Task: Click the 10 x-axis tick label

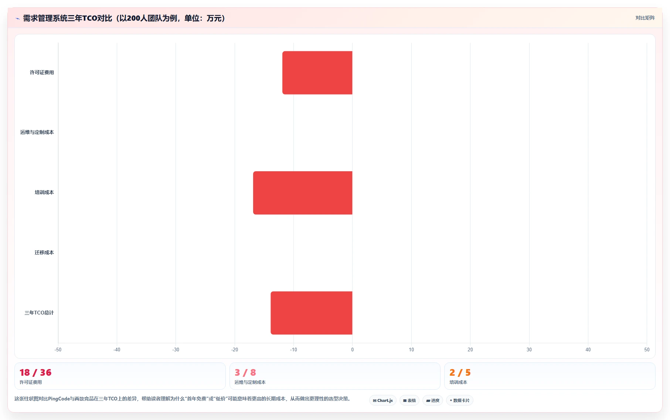Action: pos(411,350)
